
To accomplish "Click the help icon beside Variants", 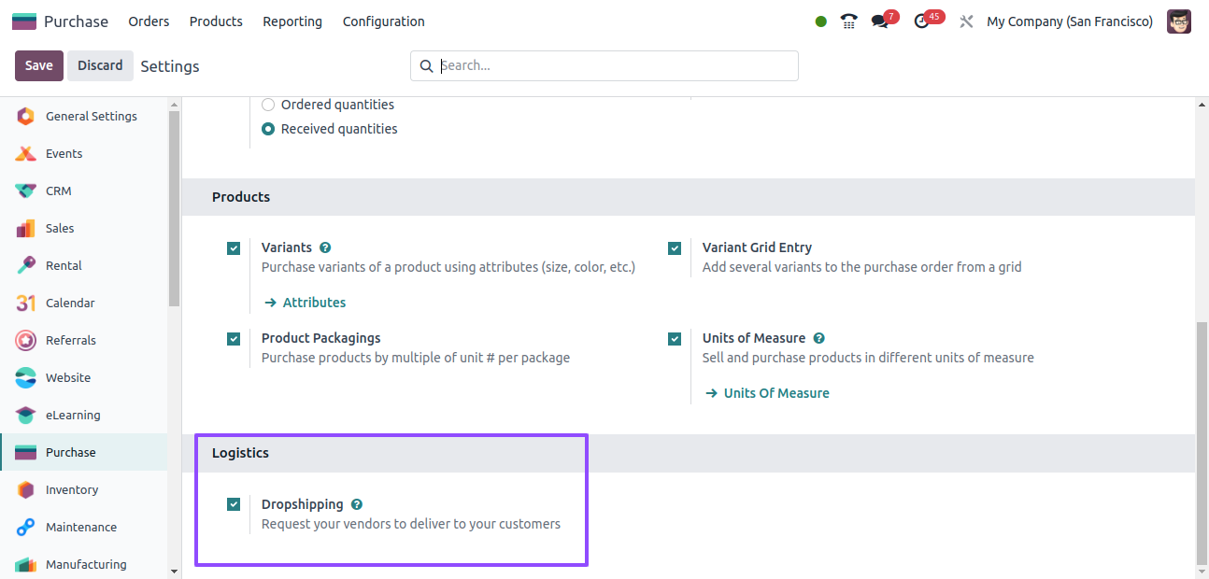I will click(325, 247).
